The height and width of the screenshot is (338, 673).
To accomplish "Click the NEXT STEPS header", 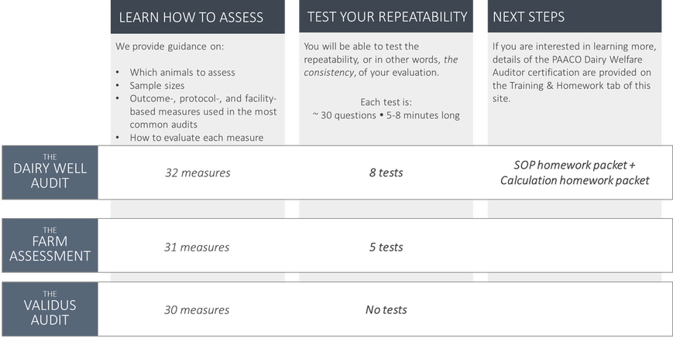I will click(575, 16).
